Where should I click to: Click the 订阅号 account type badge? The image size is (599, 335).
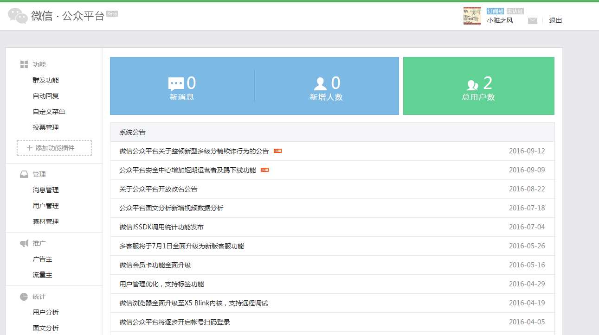pyautogui.click(x=496, y=11)
